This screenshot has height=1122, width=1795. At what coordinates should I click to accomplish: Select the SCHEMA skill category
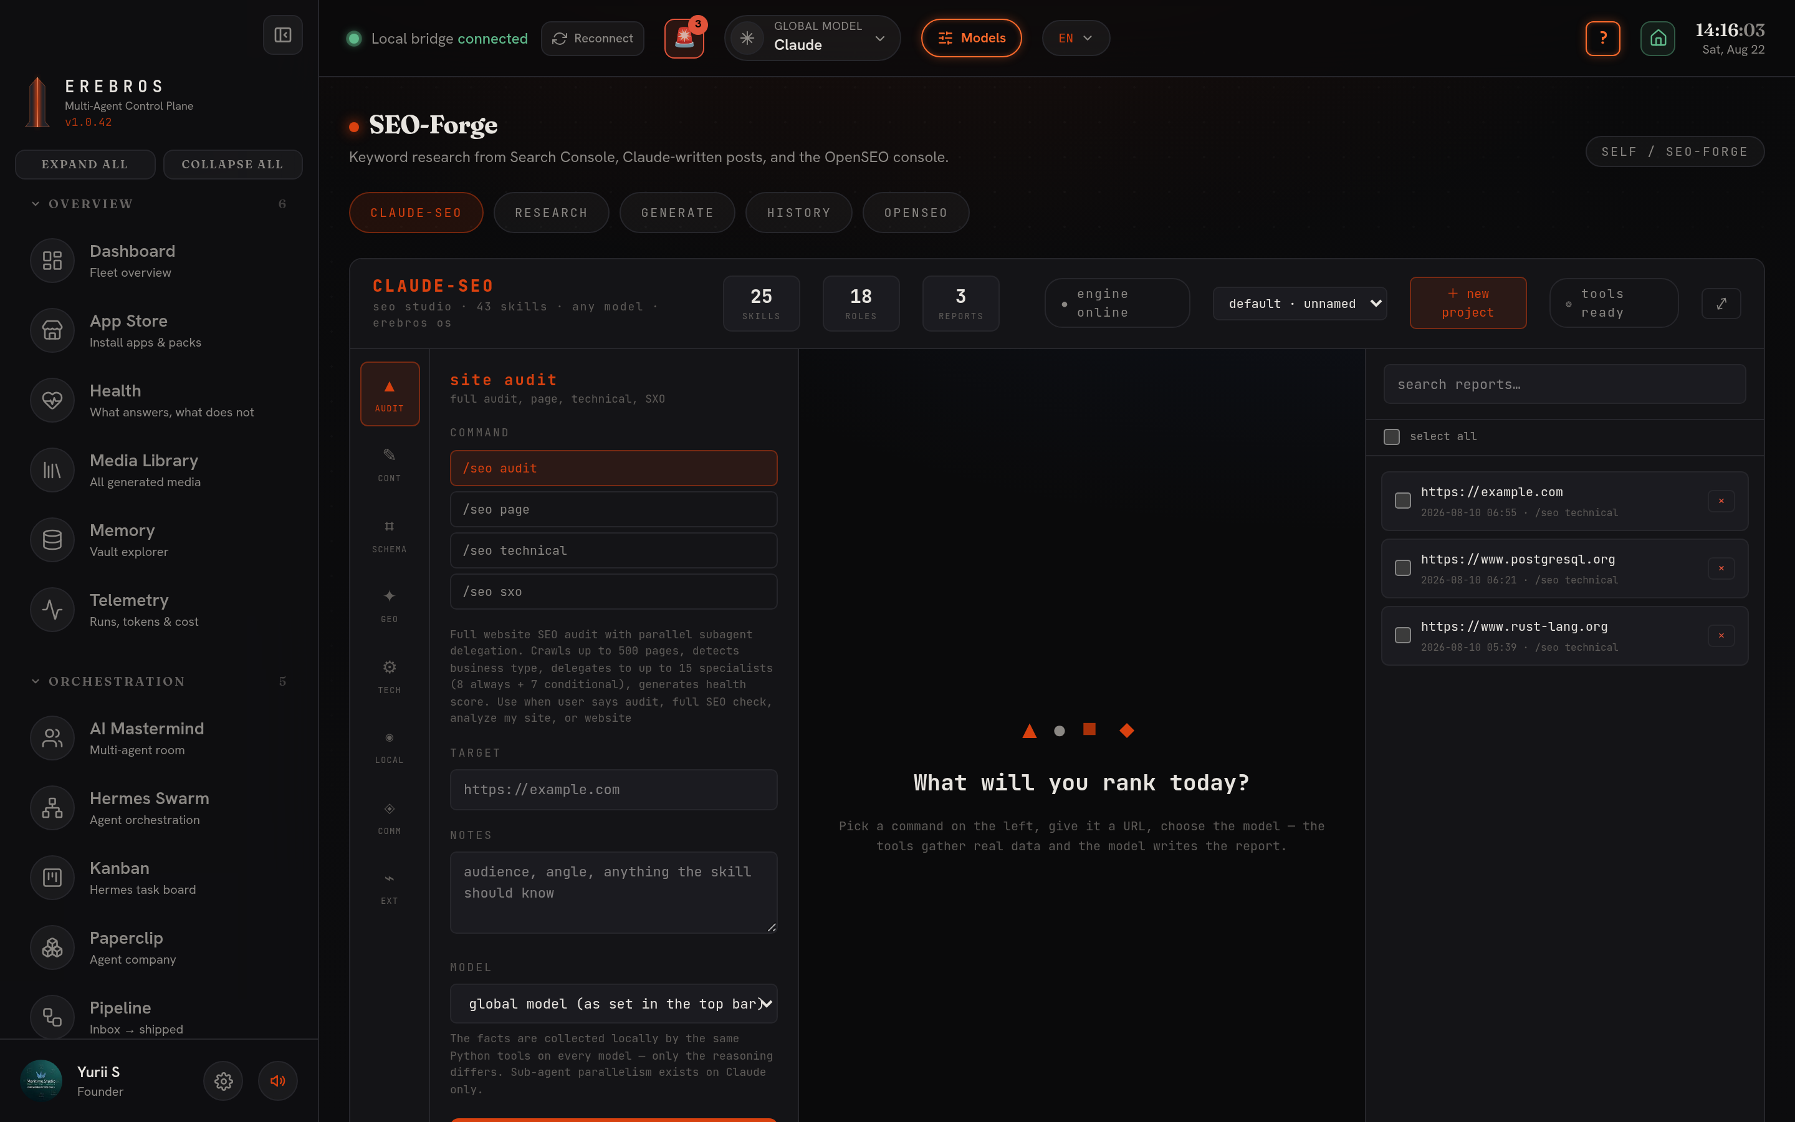tap(390, 535)
